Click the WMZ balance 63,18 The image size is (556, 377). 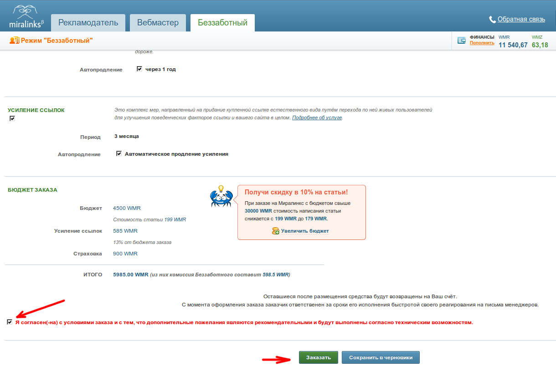coord(540,45)
